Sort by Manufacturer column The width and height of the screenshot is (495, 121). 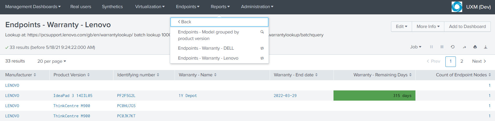pyautogui.click(x=20, y=75)
